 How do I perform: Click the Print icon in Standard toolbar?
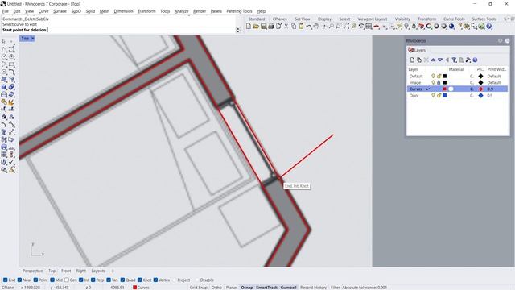click(x=271, y=27)
